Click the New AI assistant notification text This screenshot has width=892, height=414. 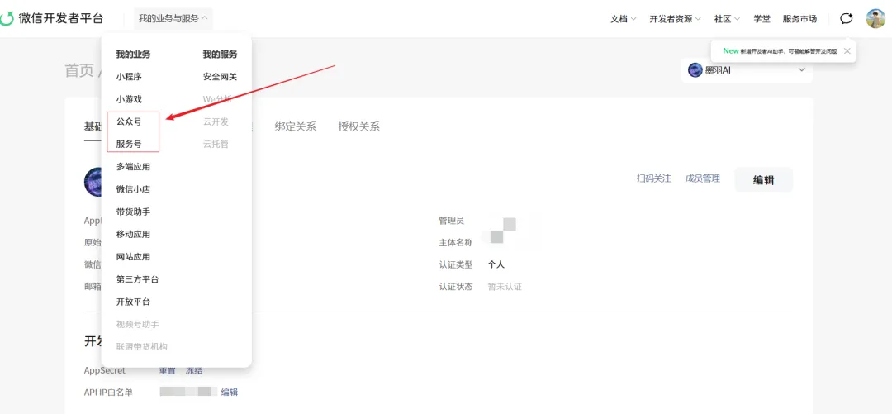coord(780,50)
